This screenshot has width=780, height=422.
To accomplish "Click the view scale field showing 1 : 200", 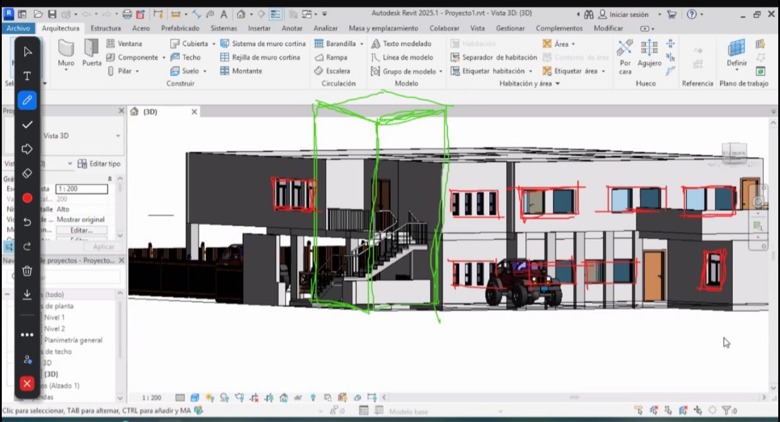I will click(82, 189).
